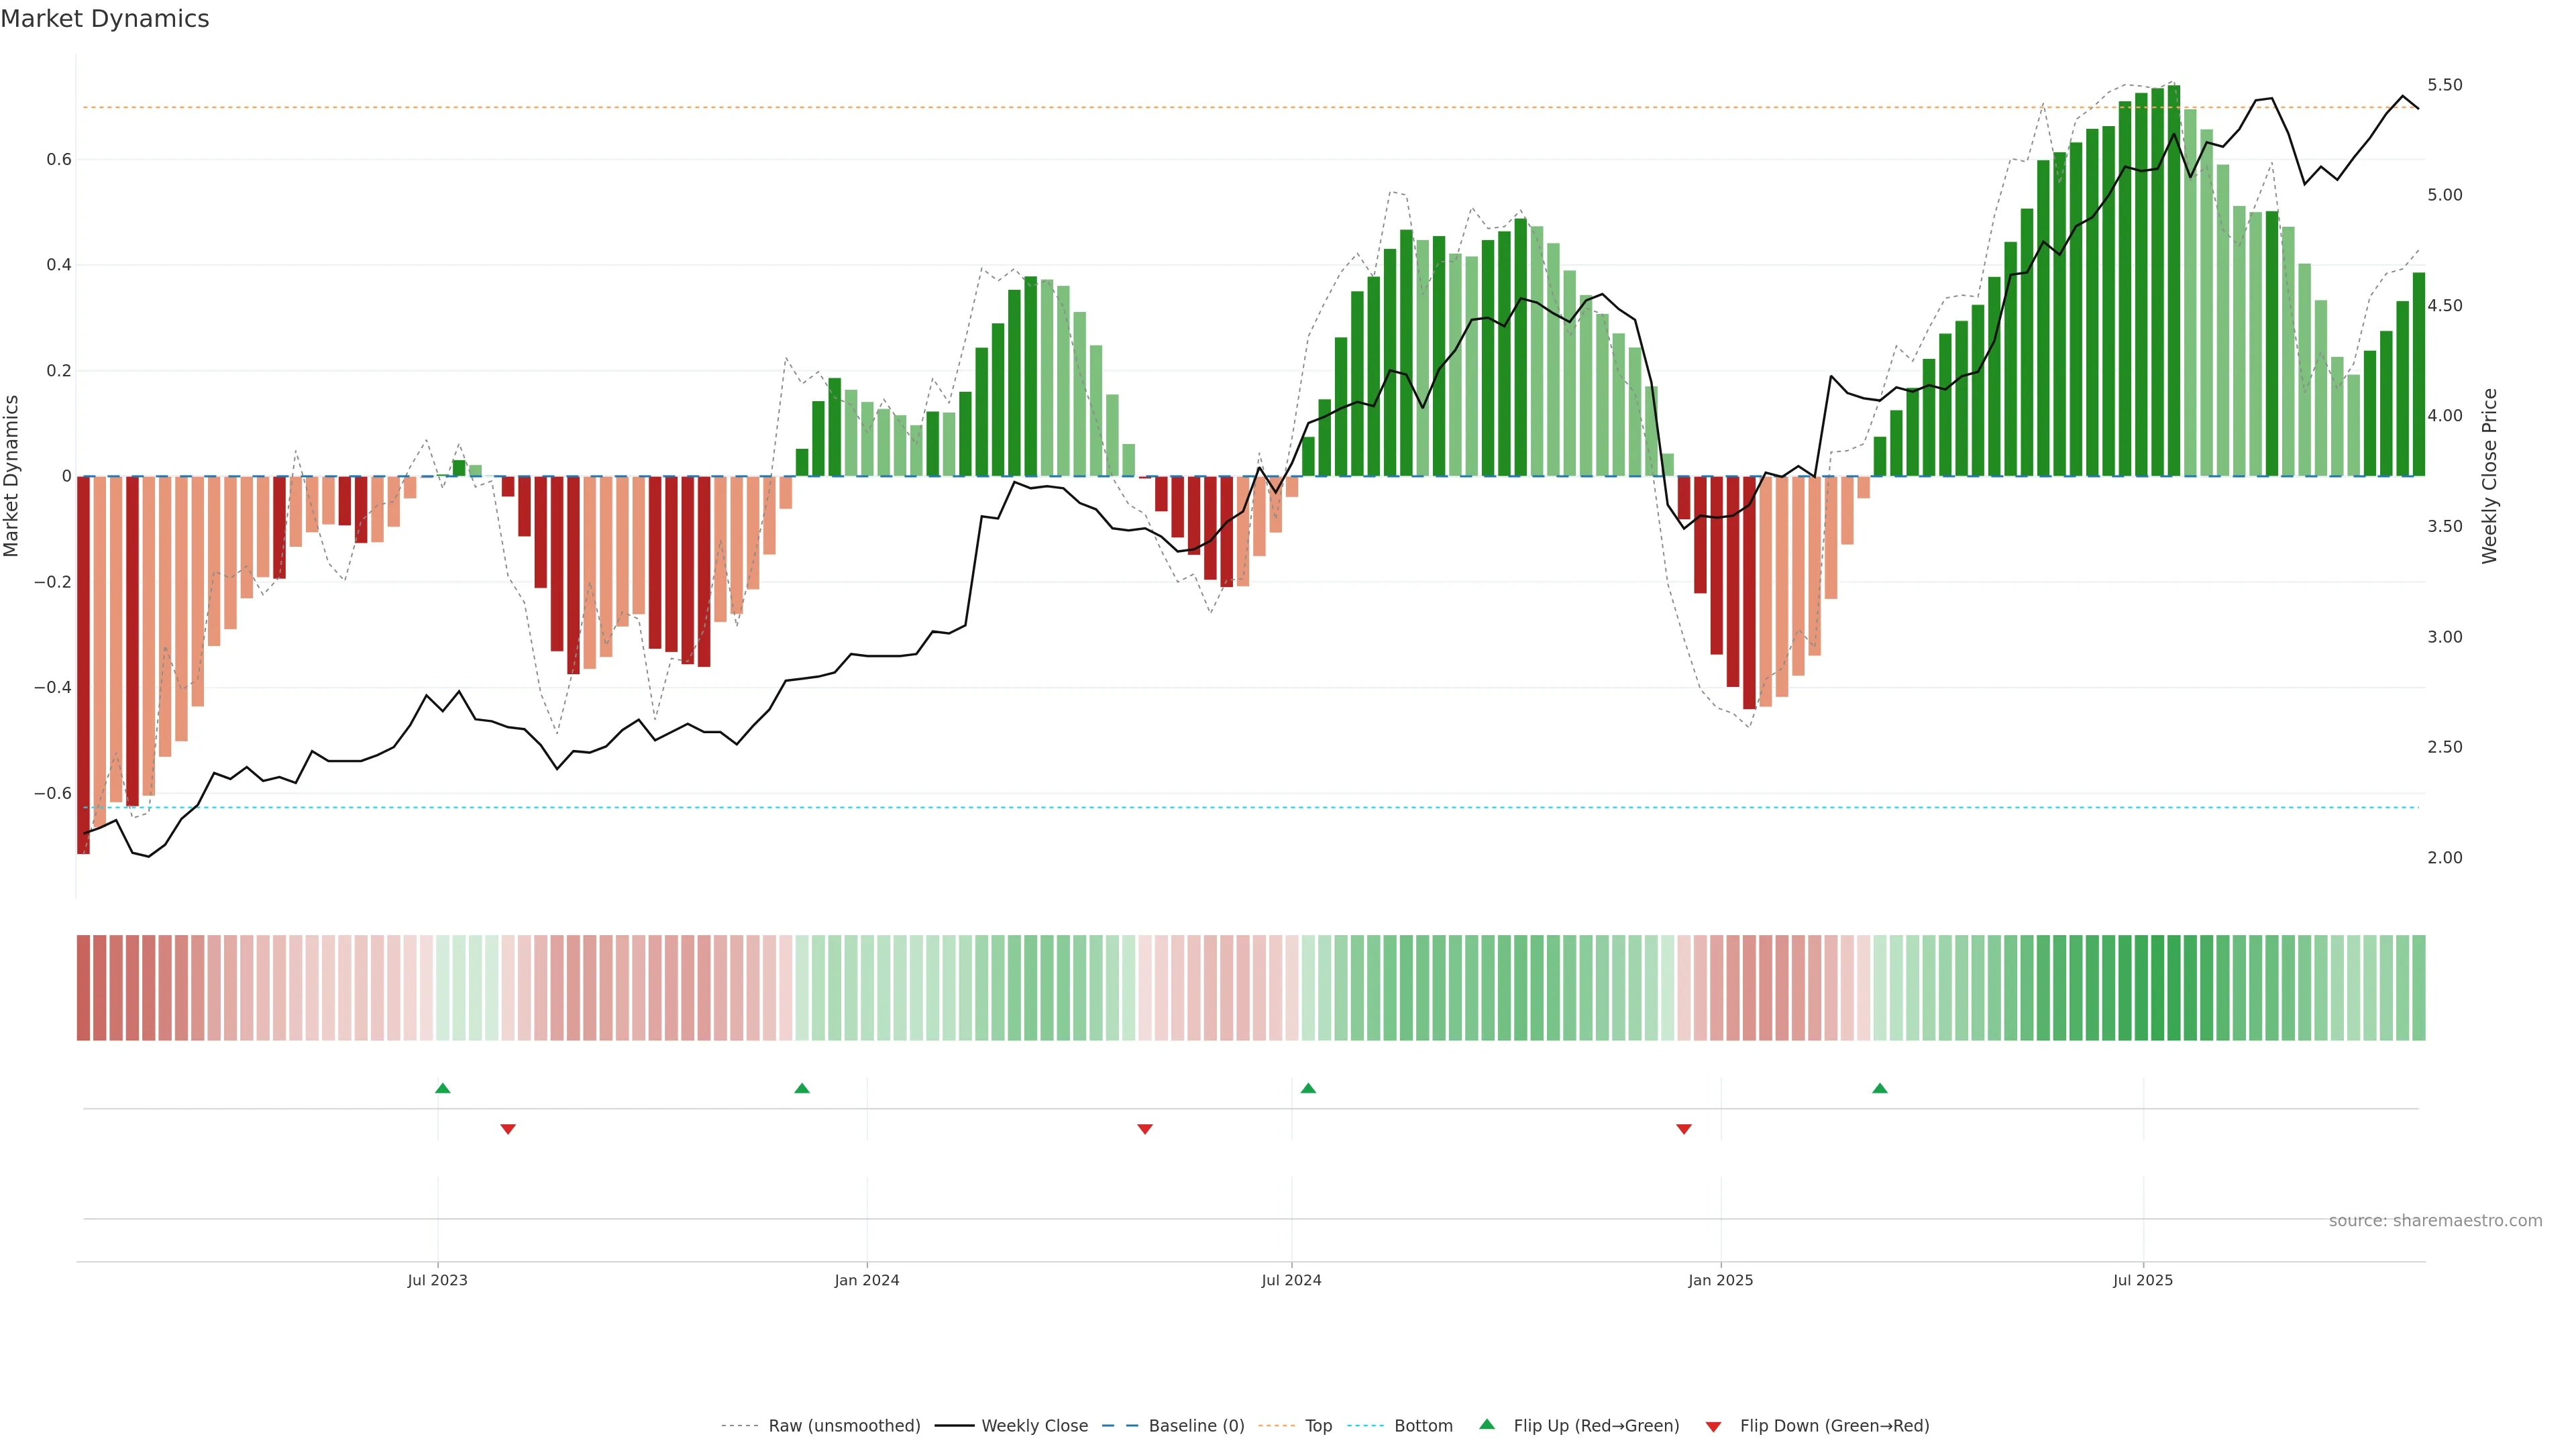2576x1449 pixels.
Task: Toggle Flip Up (Red→Green) legend item
Action: coord(1596,1426)
